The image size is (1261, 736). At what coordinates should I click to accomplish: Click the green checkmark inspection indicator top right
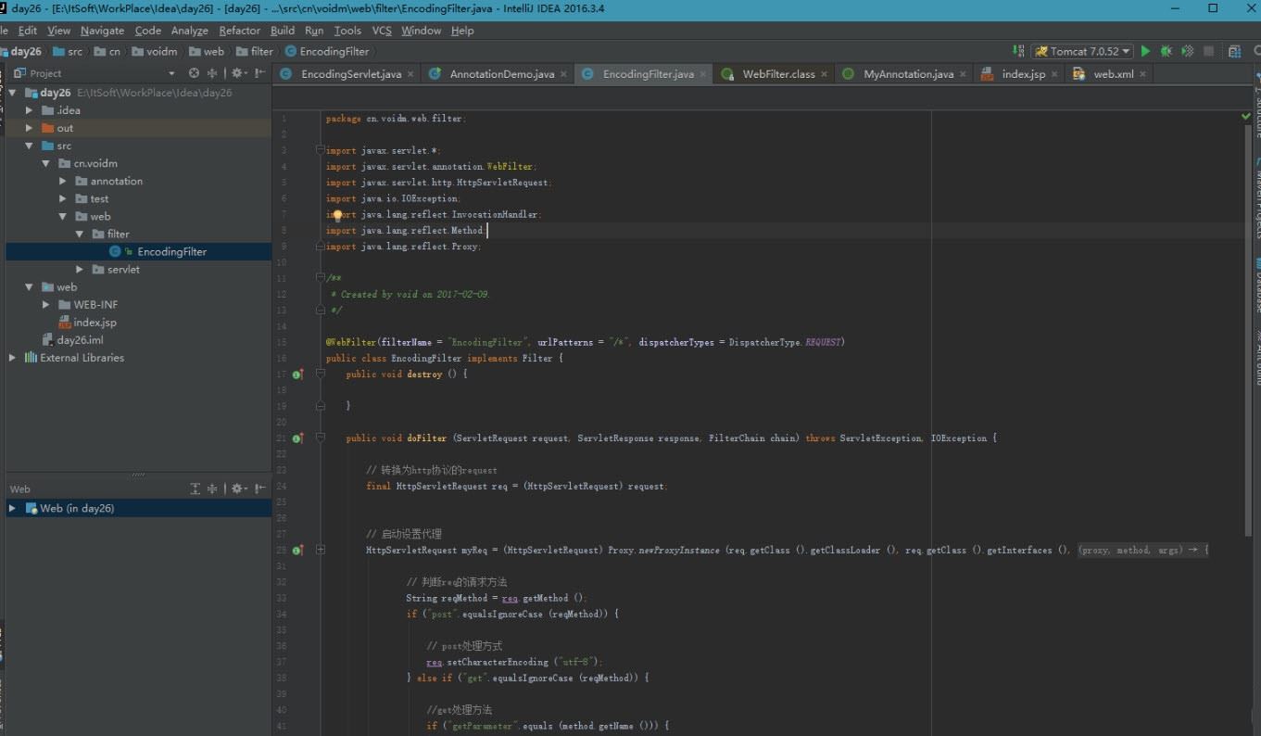(x=1246, y=116)
